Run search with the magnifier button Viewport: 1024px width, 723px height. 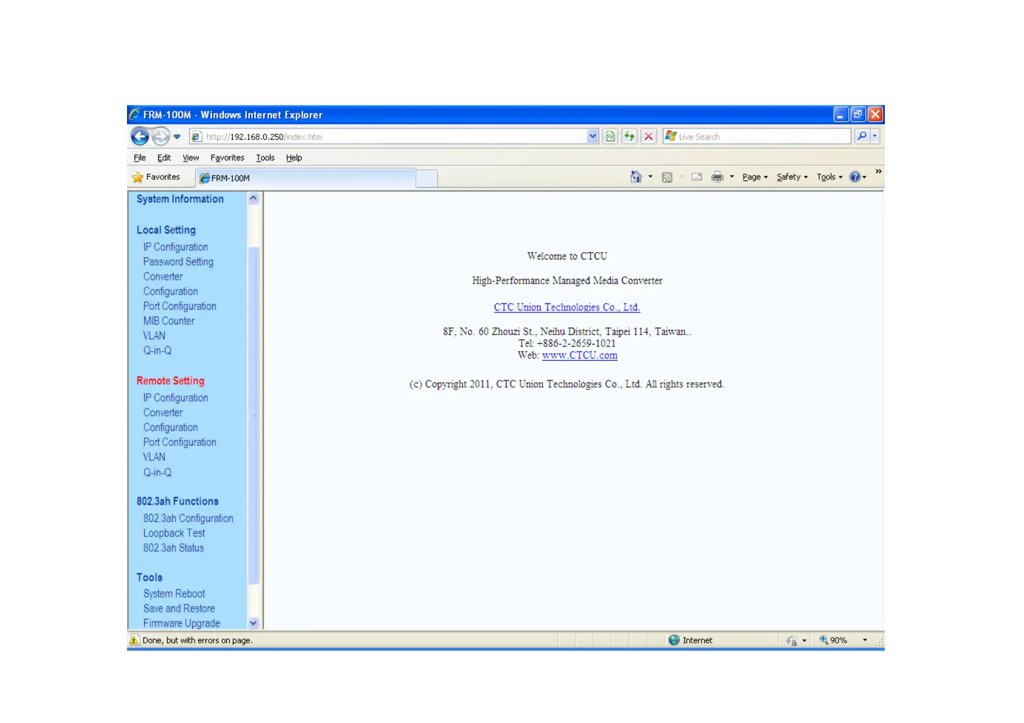[862, 136]
